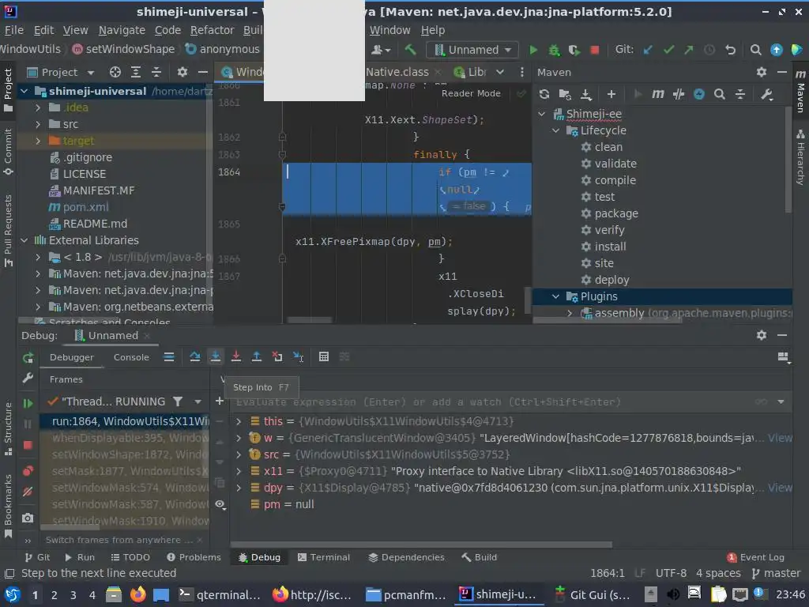Screen dimensions: 809x607
Task: Toggle Reader Mode in the editor
Action: pyautogui.click(x=471, y=93)
